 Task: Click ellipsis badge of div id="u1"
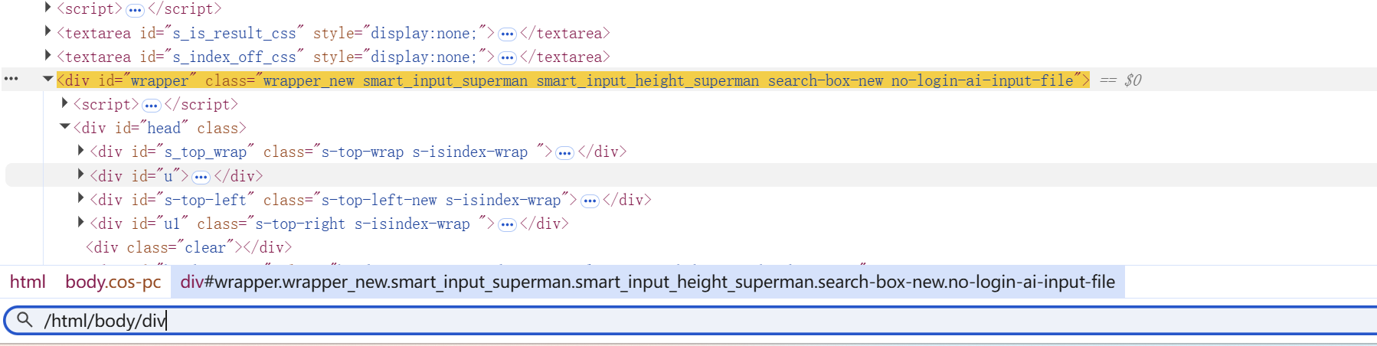507,224
